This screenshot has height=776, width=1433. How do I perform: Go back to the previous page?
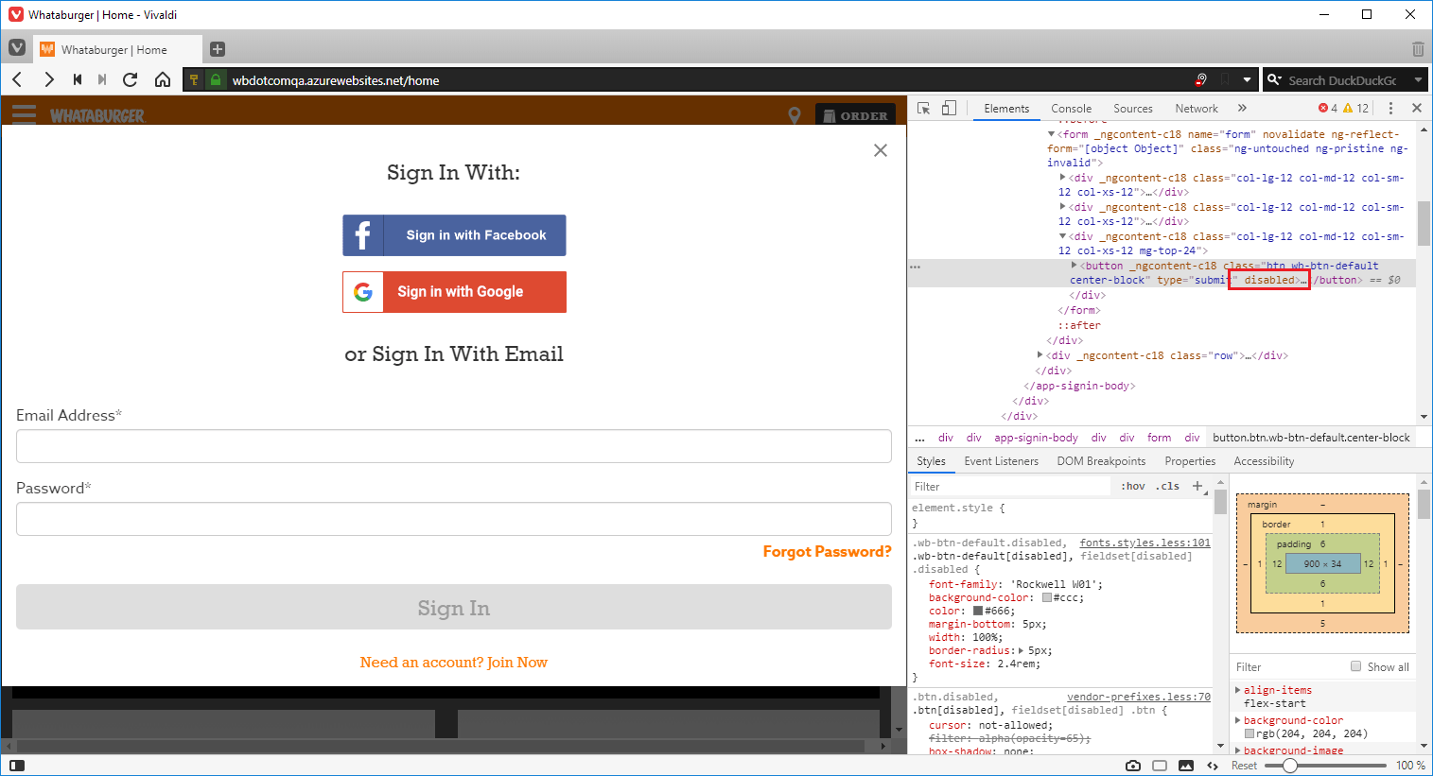click(17, 79)
